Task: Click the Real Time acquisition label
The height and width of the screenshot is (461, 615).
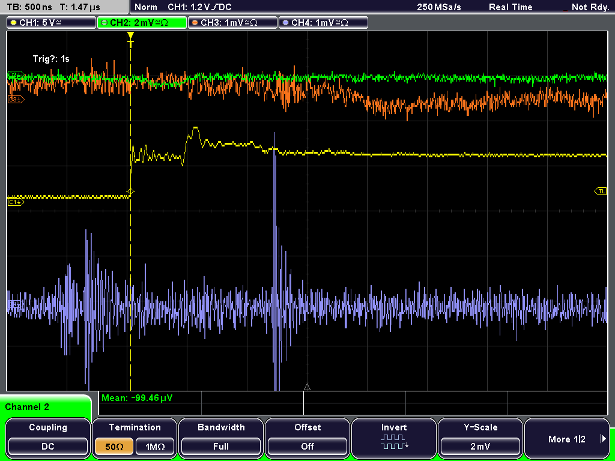Action: (510, 7)
